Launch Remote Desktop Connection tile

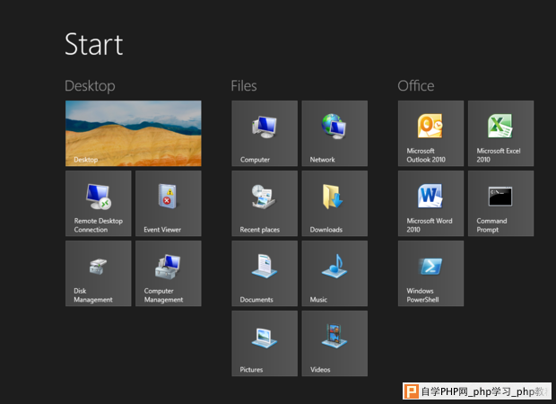[99, 204]
